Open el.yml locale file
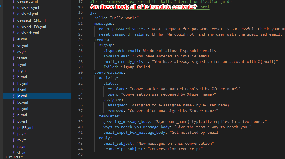Image resolution: width=285 pixels, height=159 pixels. pos(22,39)
